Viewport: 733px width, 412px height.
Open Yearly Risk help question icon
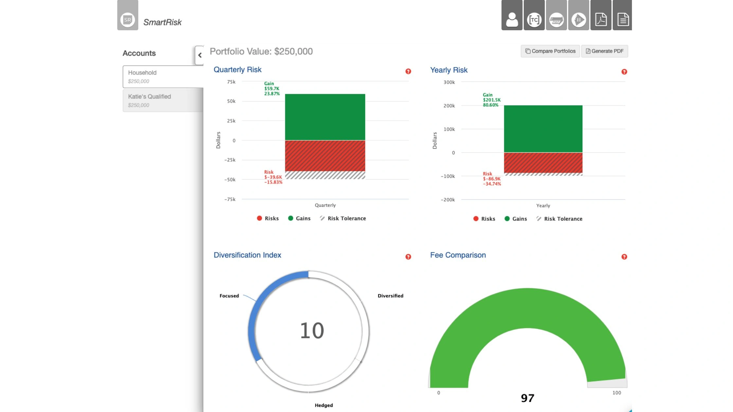(624, 72)
